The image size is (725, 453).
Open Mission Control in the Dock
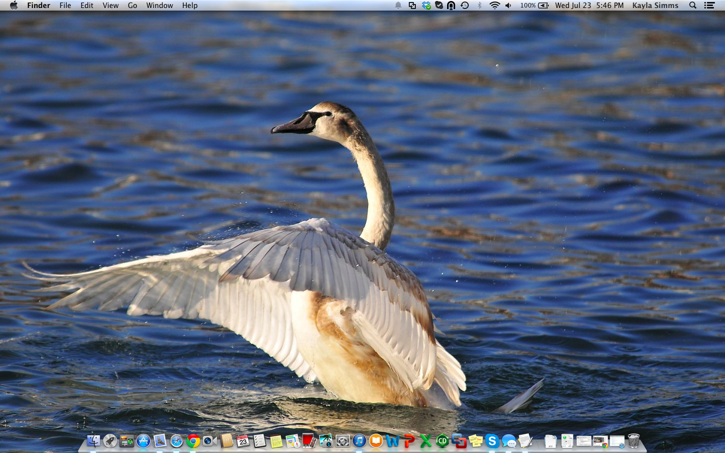click(126, 441)
